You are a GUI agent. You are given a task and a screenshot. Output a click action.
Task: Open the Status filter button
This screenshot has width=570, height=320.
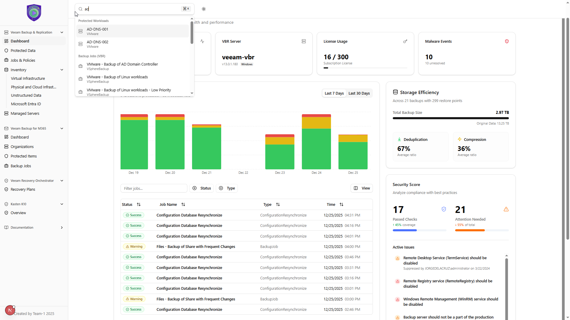coord(202,188)
